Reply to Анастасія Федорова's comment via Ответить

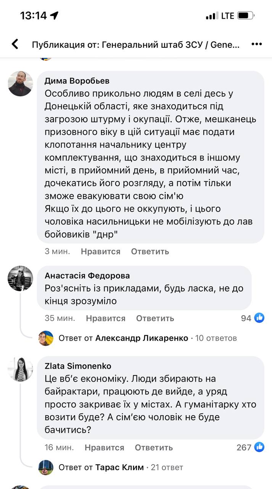(155, 318)
